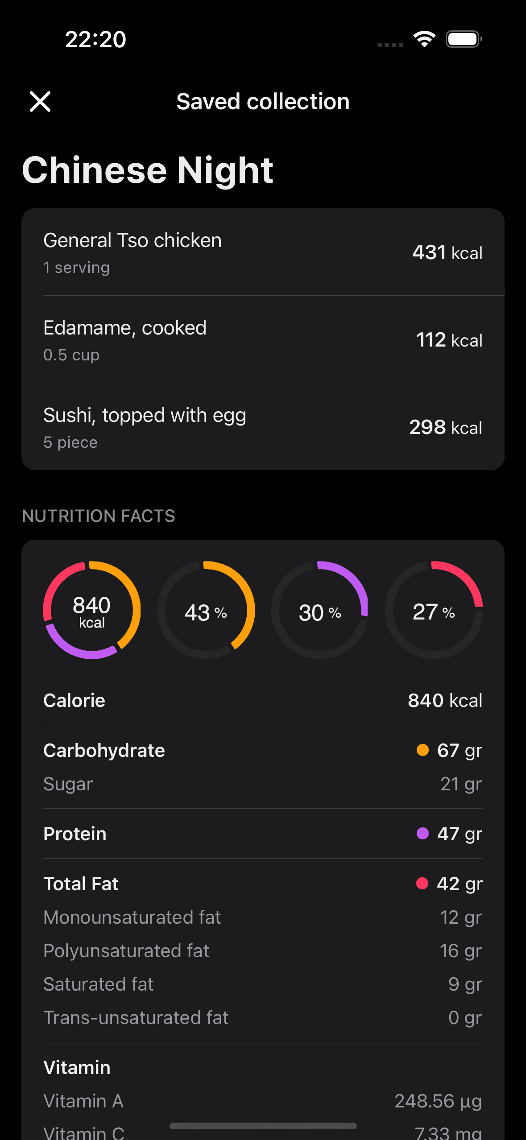This screenshot has width=526, height=1140.
Task: Tap the battery status icon
Action: [x=464, y=39]
